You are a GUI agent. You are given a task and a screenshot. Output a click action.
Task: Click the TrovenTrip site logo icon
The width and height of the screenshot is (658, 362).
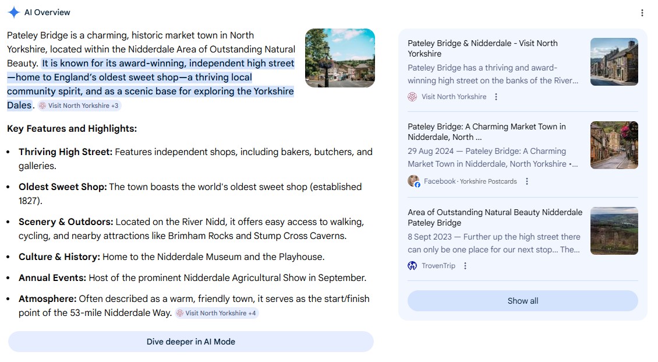click(x=412, y=266)
